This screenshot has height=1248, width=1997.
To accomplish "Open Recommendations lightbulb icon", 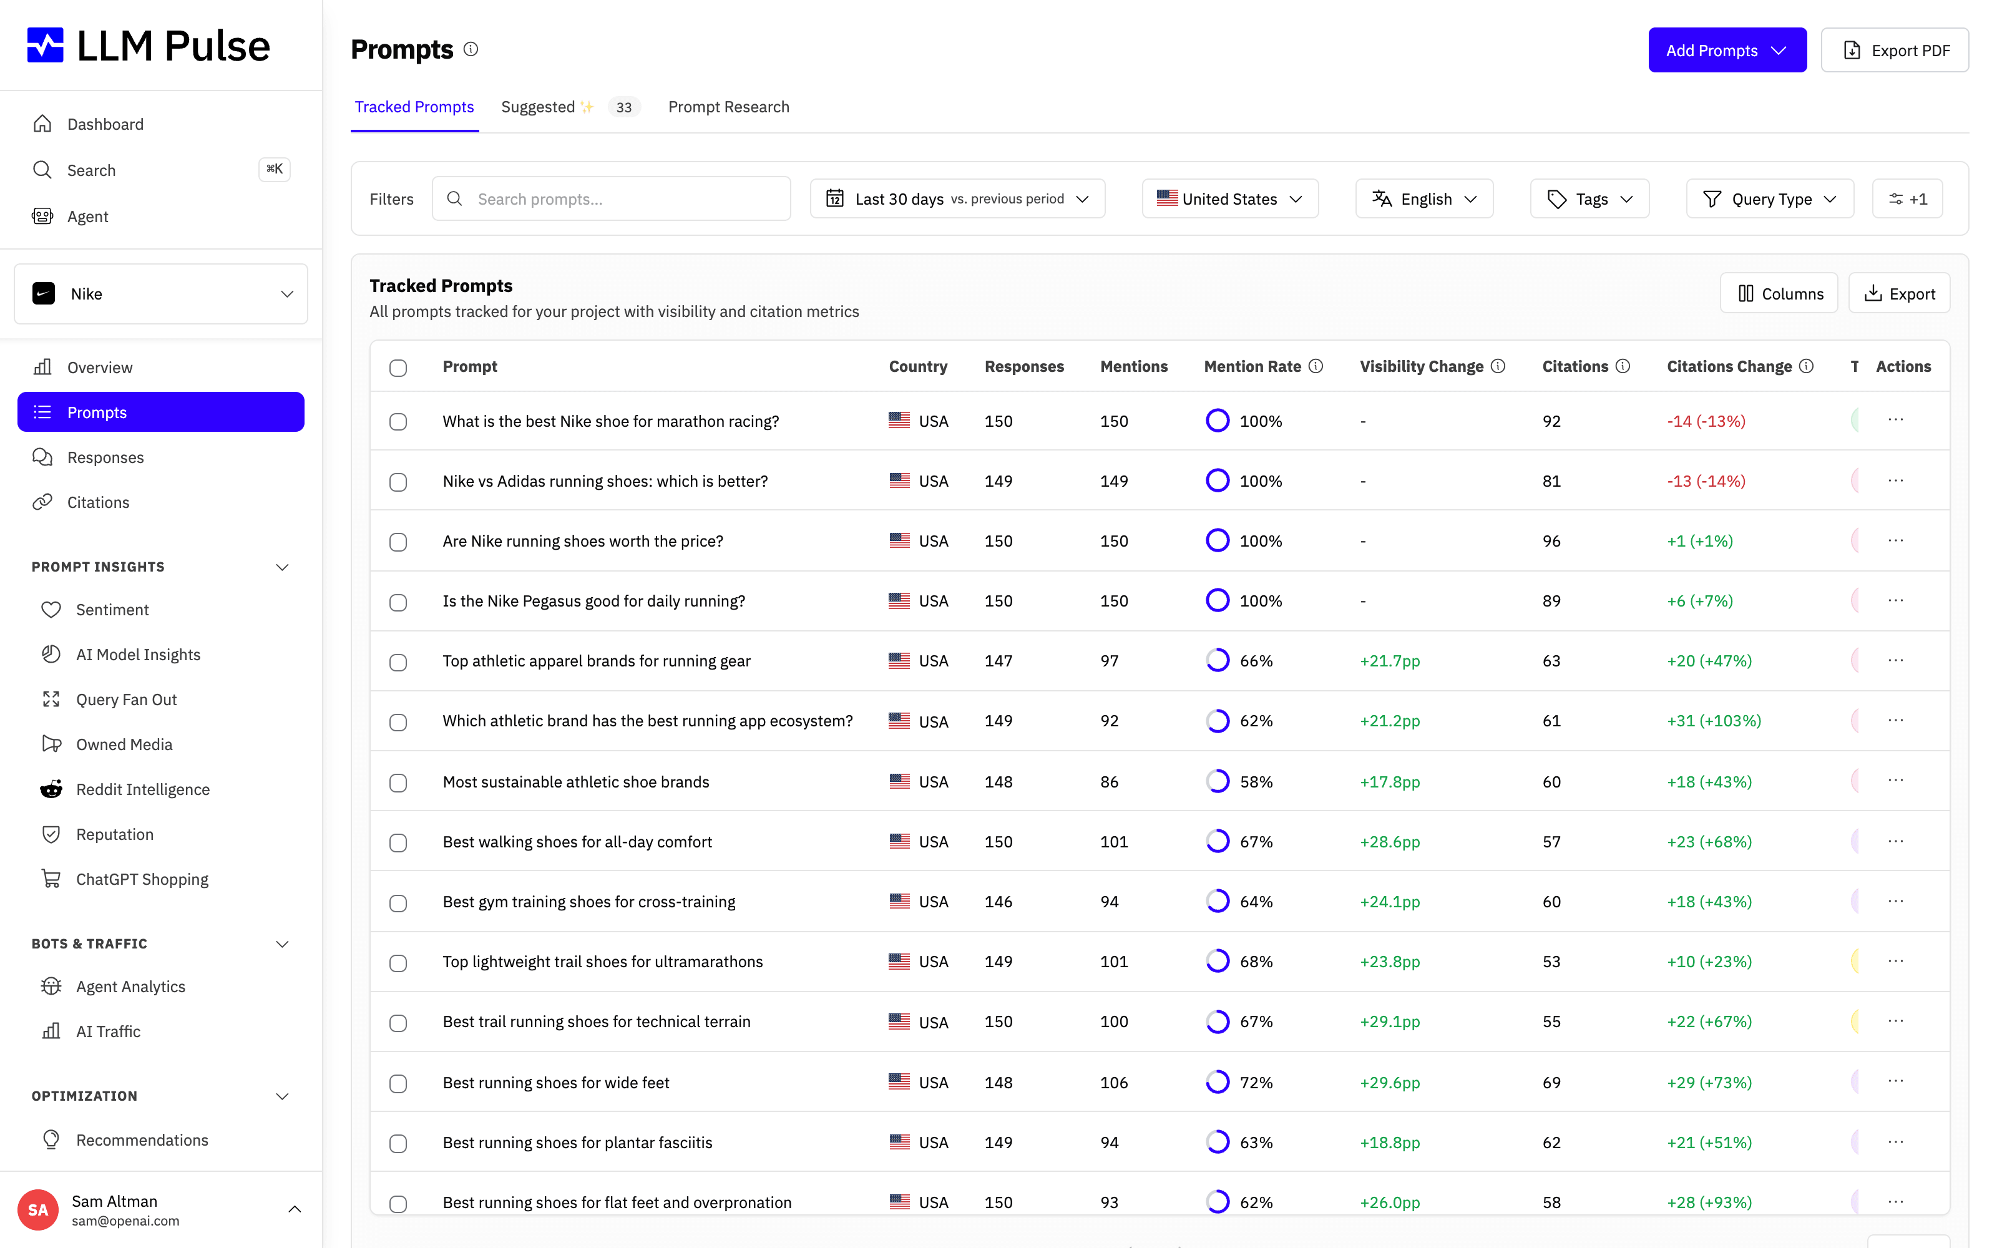I will point(51,1140).
